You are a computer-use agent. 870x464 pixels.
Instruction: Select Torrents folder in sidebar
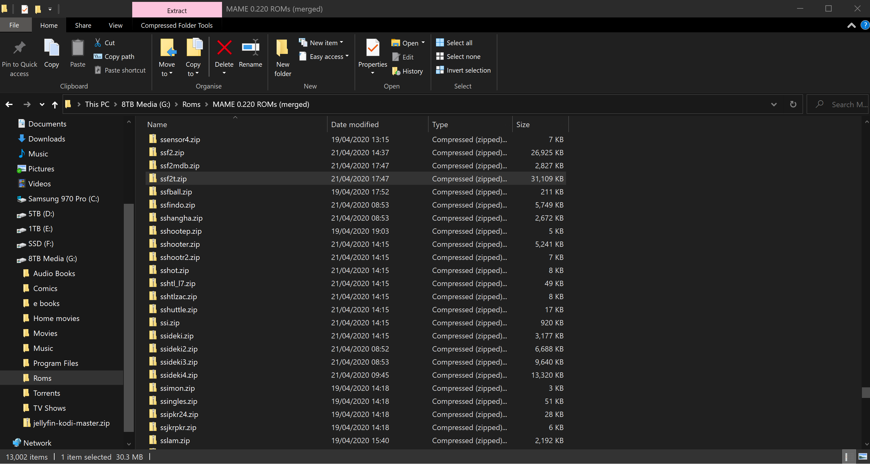(x=46, y=393)
